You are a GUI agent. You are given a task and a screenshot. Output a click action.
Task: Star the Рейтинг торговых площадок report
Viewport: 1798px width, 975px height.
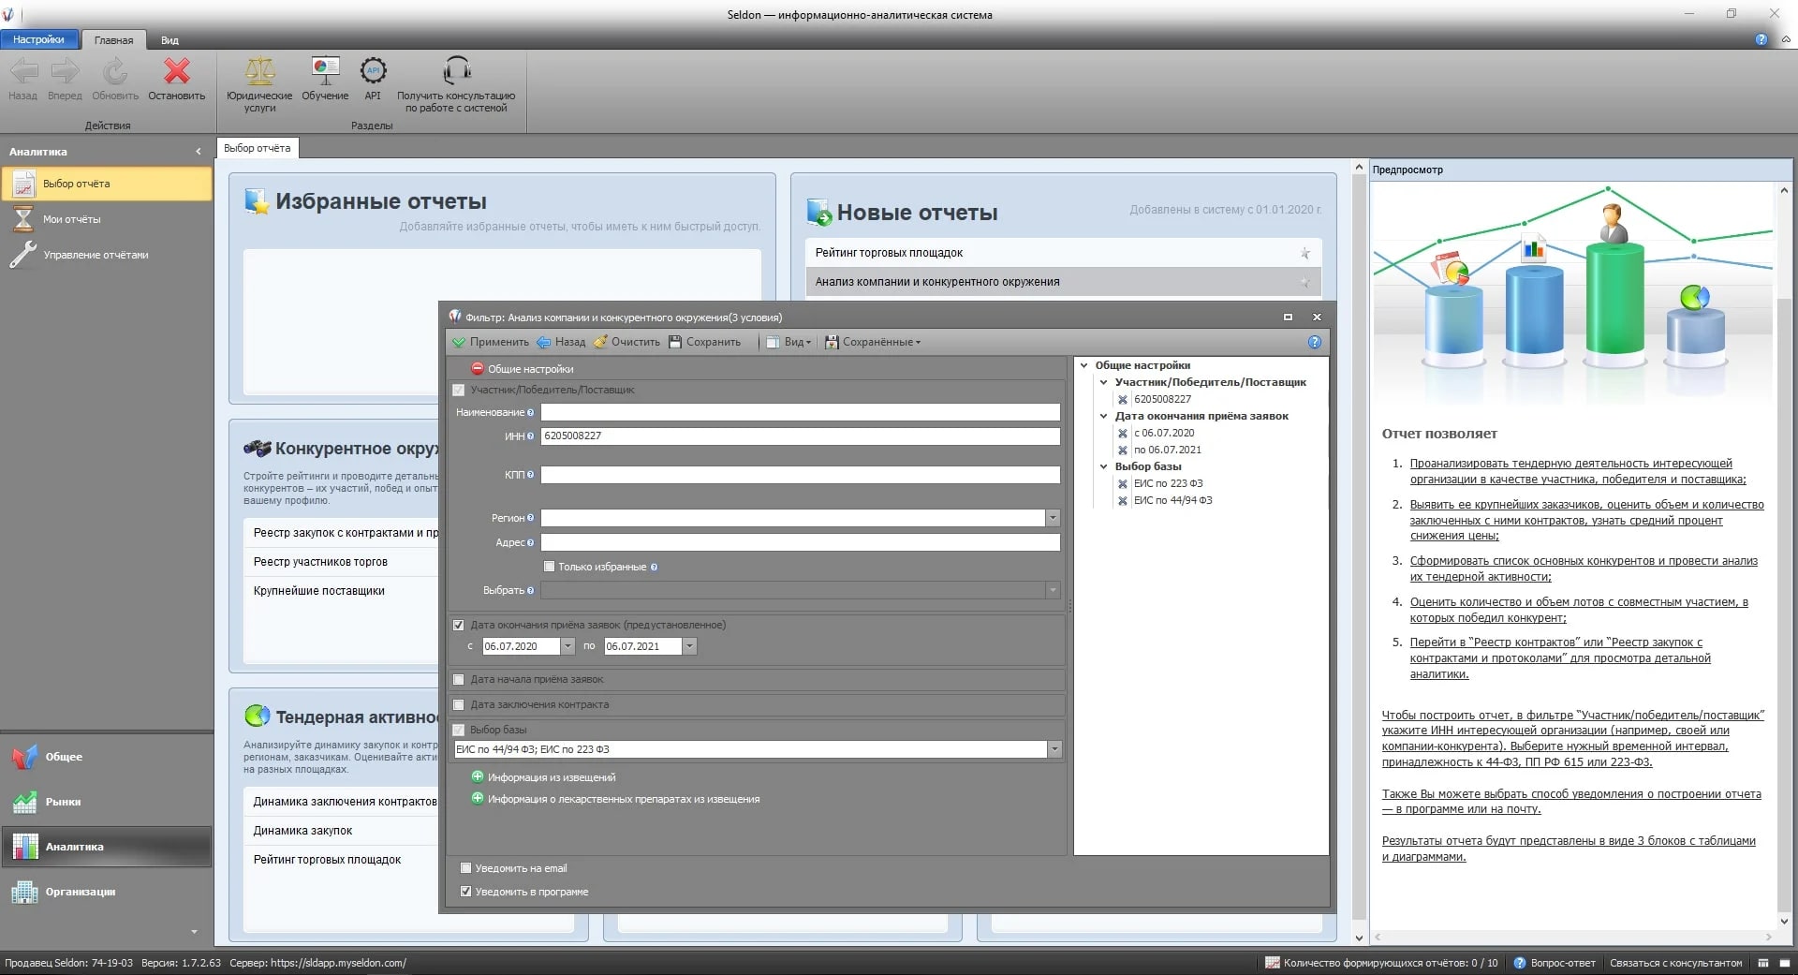(x=1304, y=253)
